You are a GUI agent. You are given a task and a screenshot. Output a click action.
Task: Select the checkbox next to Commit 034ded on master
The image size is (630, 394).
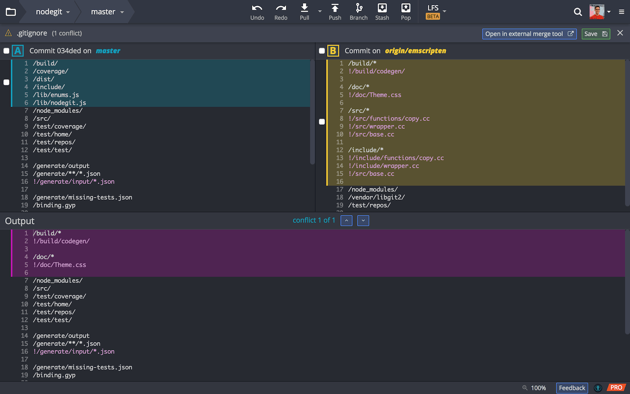coord(6,50)
